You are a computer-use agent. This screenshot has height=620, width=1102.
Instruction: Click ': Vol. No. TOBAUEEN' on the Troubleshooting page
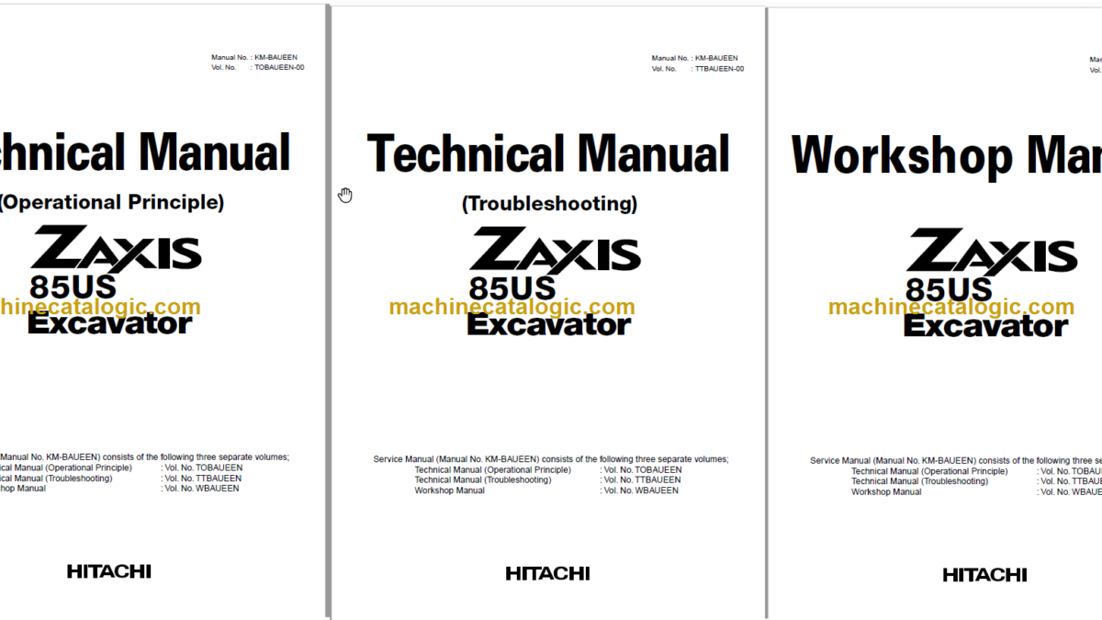point(641,469)
